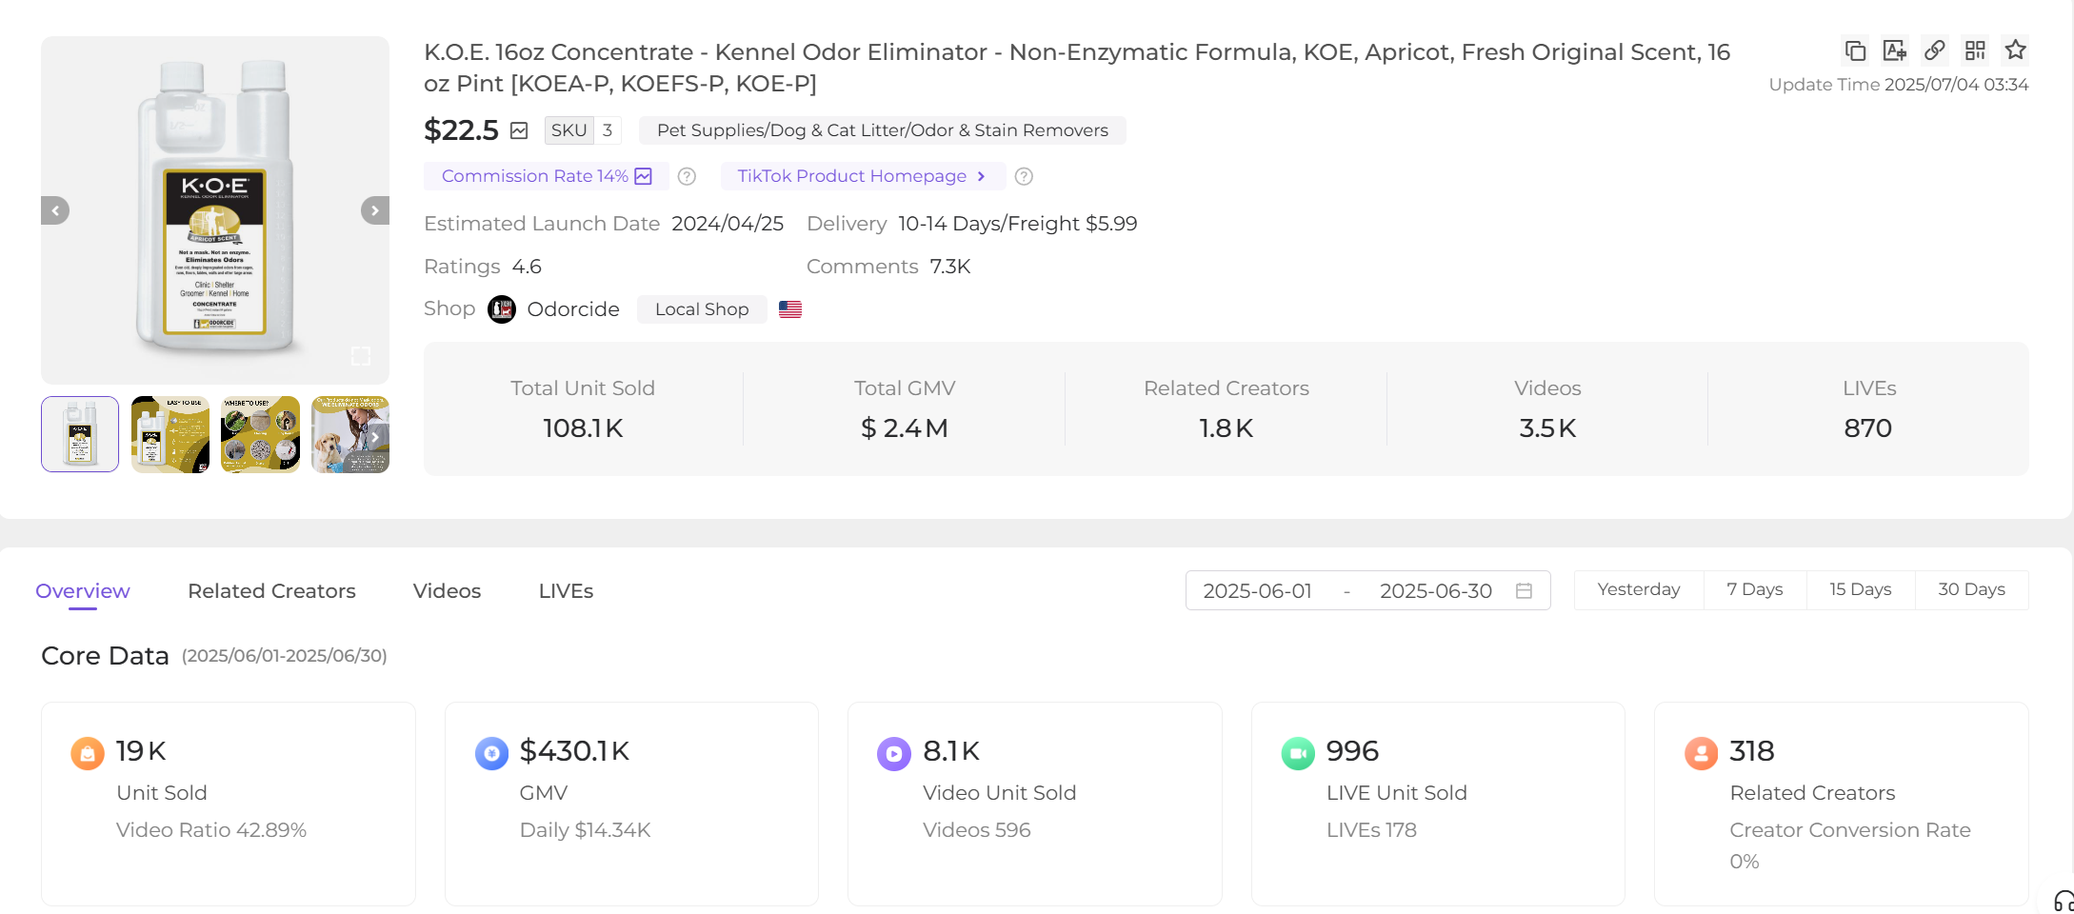
Task: Open help tooltip next to Commission Rate
Action: point(687,176)
